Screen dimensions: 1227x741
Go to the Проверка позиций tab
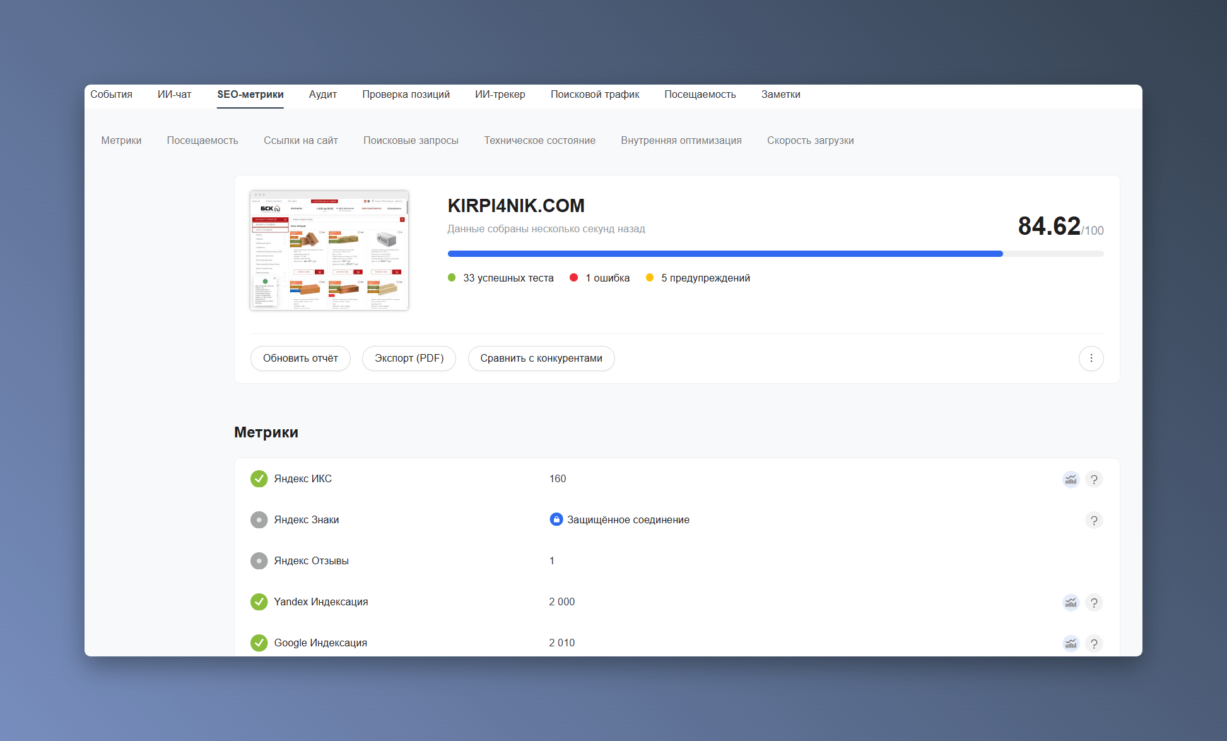406,95
